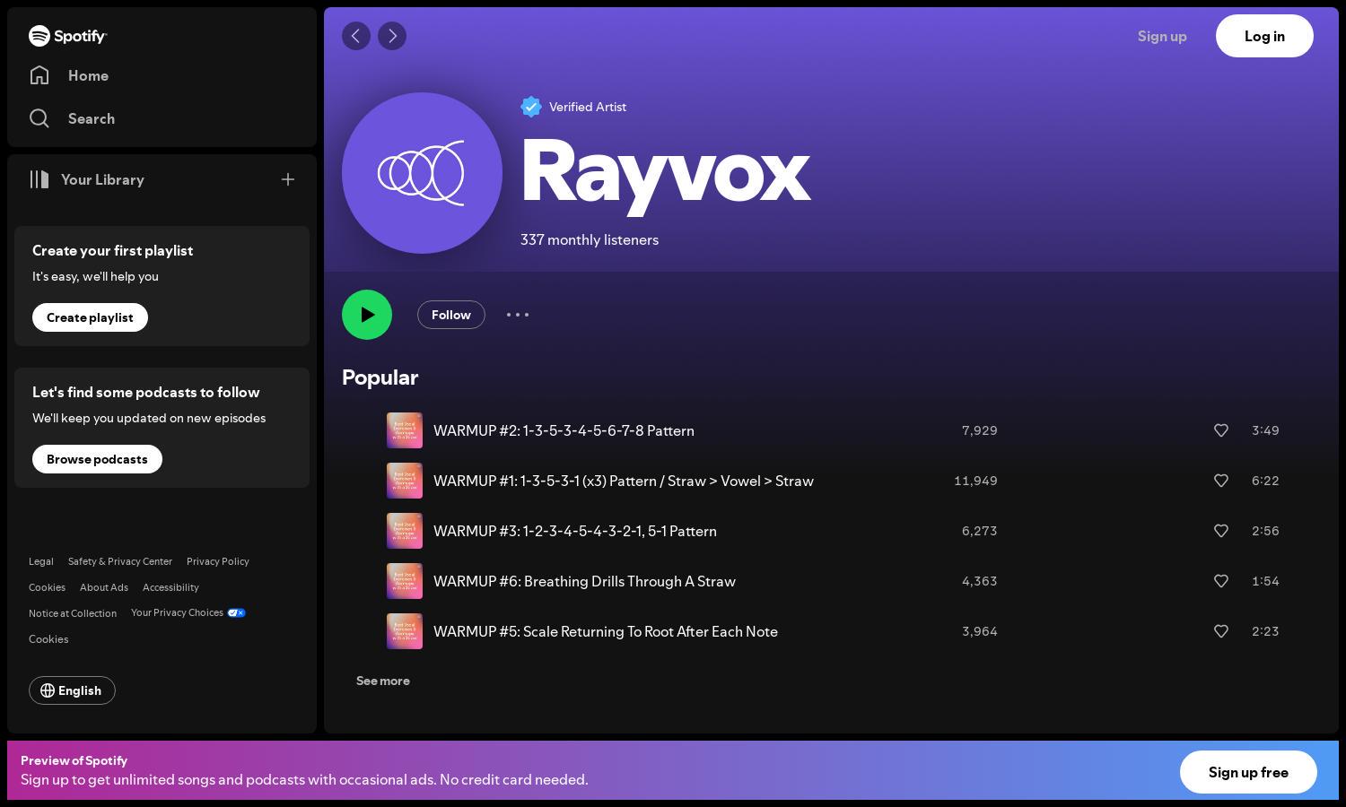
Task: Click the Browse podcasts button
Action: [x=97, y=459]
